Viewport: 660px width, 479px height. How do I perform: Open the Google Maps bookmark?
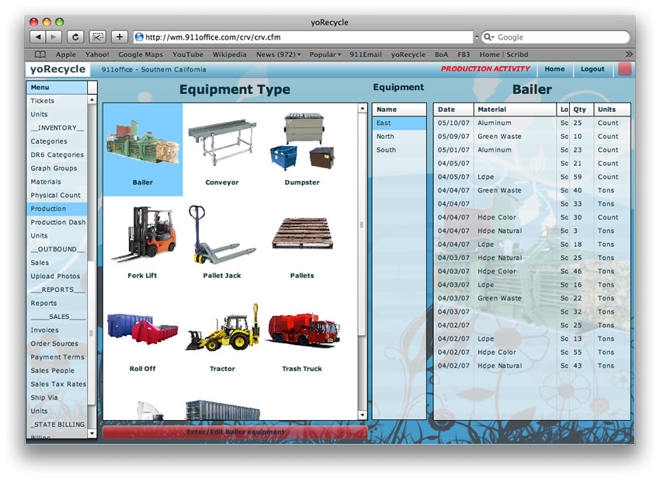tap(141, 54)
